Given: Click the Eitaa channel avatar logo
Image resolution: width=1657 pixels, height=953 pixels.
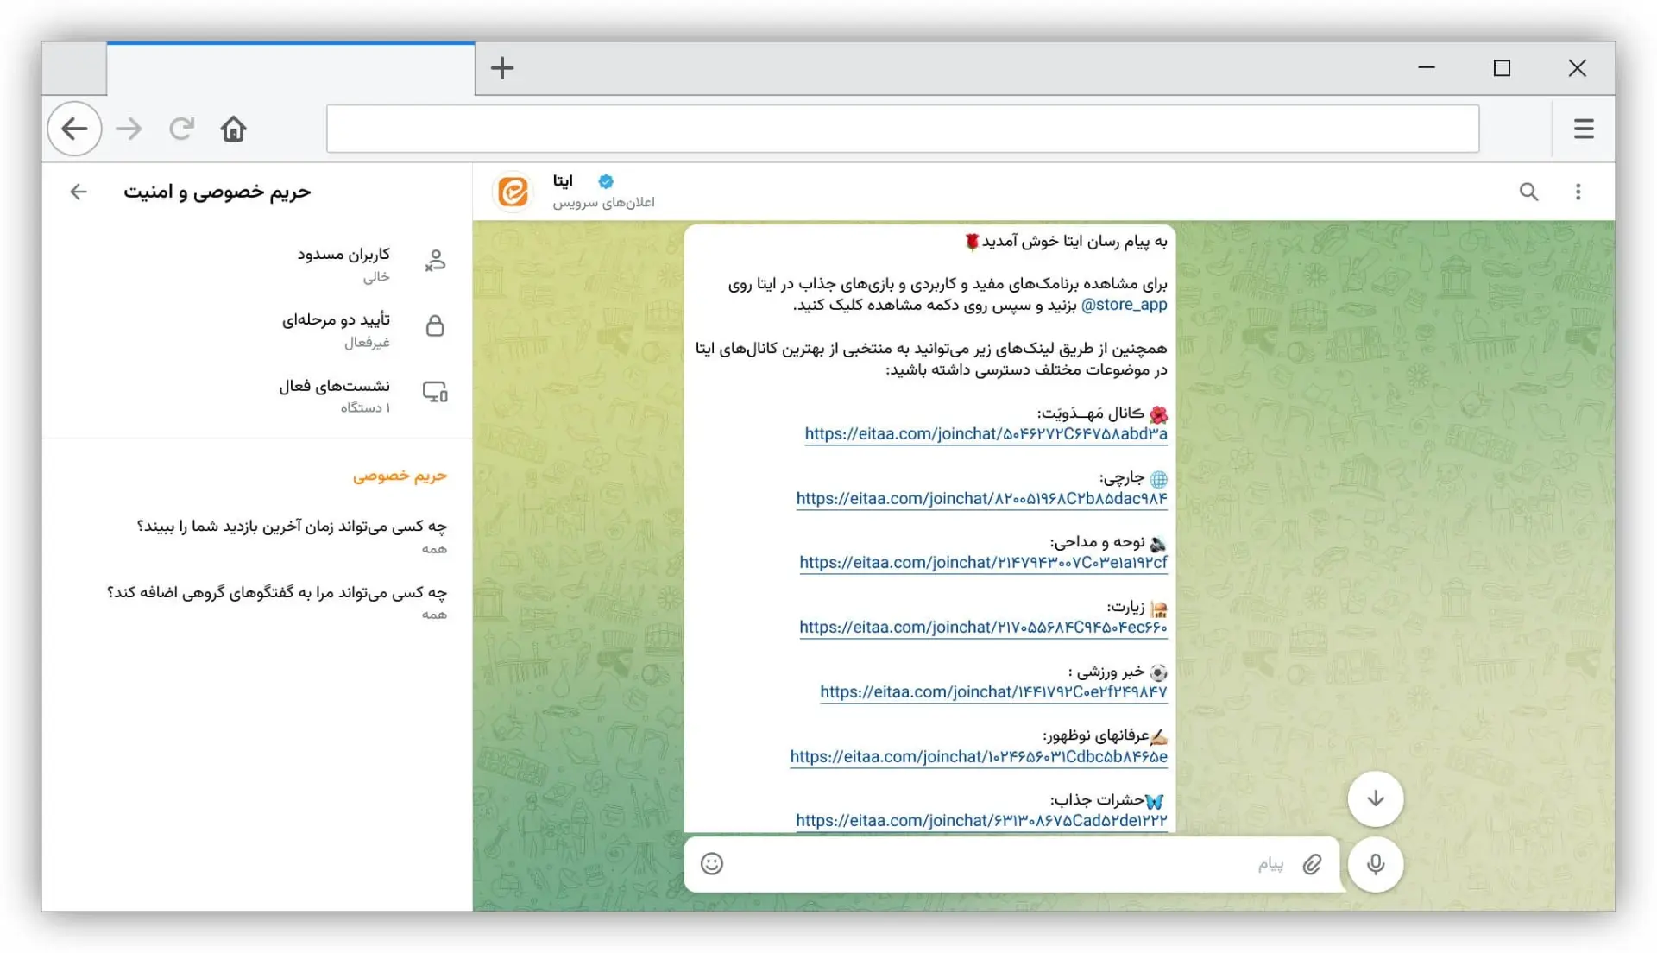Looking at the screenshot, I should (513, 192).
